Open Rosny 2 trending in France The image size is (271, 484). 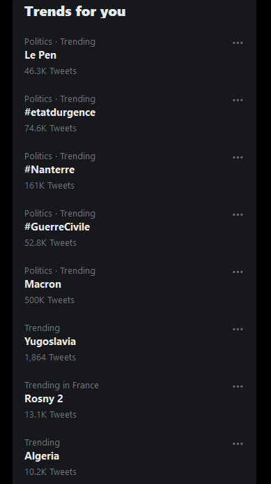43,399
